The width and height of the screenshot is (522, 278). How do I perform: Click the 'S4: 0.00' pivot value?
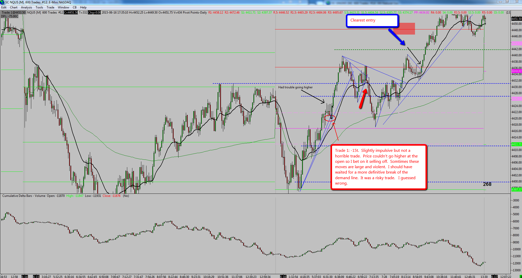click(x=448, y=13)
